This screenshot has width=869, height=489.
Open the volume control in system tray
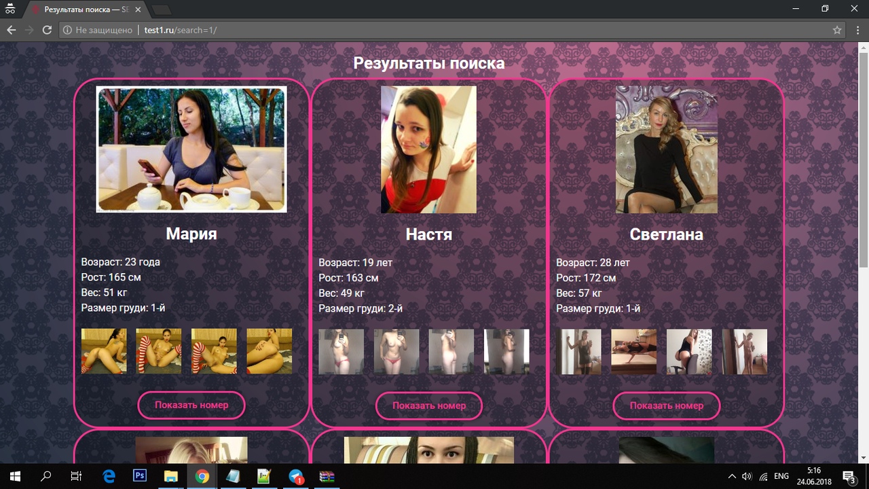(747, 476)
